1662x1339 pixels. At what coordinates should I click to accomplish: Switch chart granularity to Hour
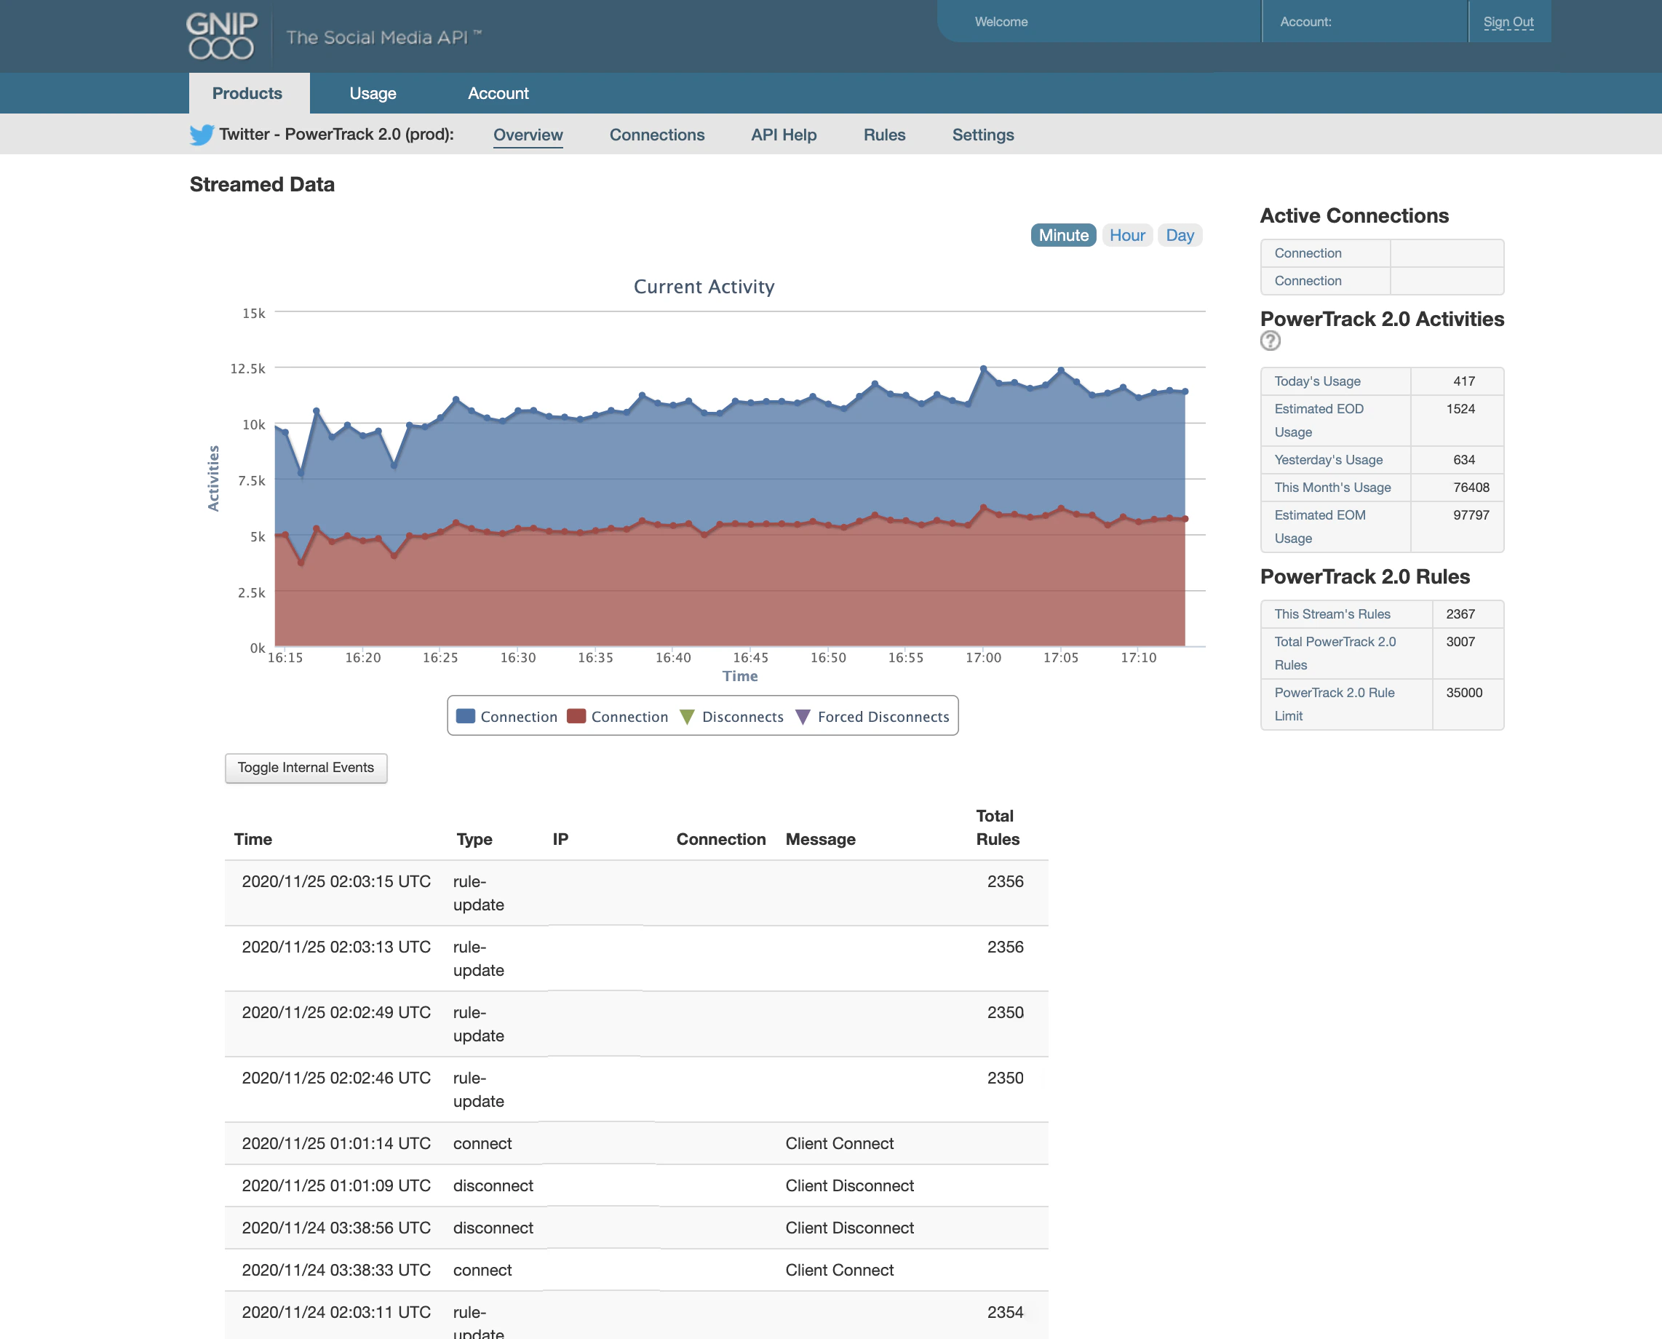coord(1126,235)
